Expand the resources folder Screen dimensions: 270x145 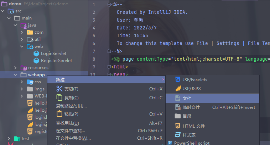(x=15, y=68)
